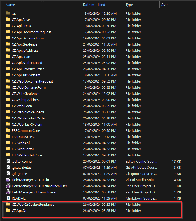This screenshot has width=196, height=221.
Task: Click the CZ.Api.Loan folder icon
Action: (8, 56)
